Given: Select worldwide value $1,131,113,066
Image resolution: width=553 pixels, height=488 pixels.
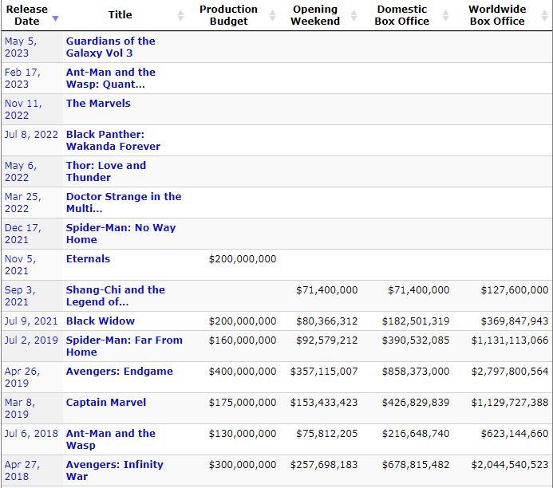Looking at the screenshot, I should (510, 340).
